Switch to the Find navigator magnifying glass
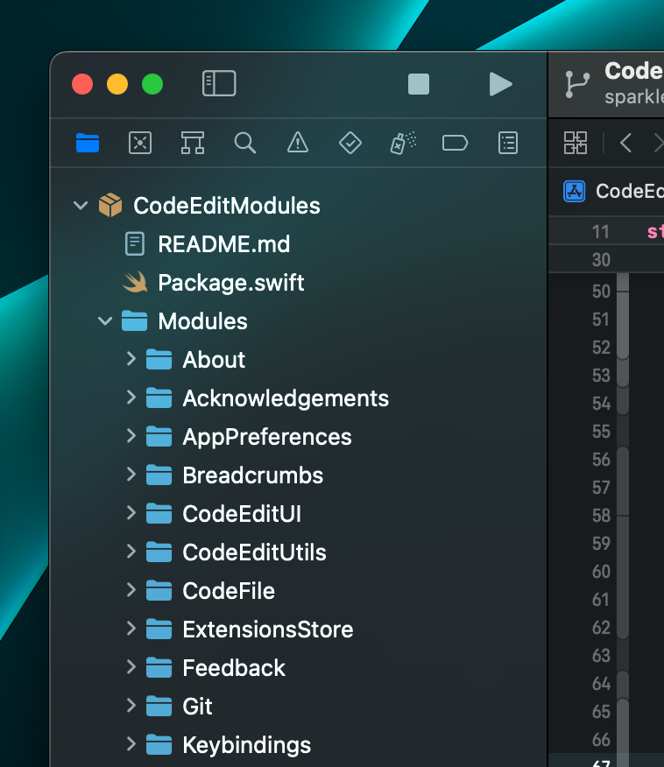The height and width of the screenshot is (767, 664). tap(244, 143)
